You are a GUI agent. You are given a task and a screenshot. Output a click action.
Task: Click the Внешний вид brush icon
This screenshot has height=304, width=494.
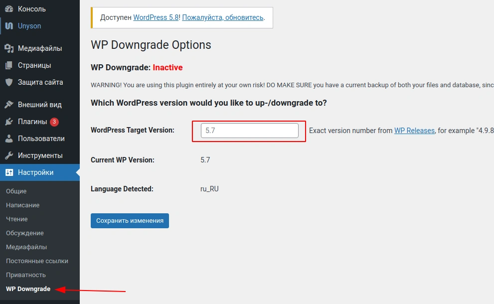click(x=9, y=105)
